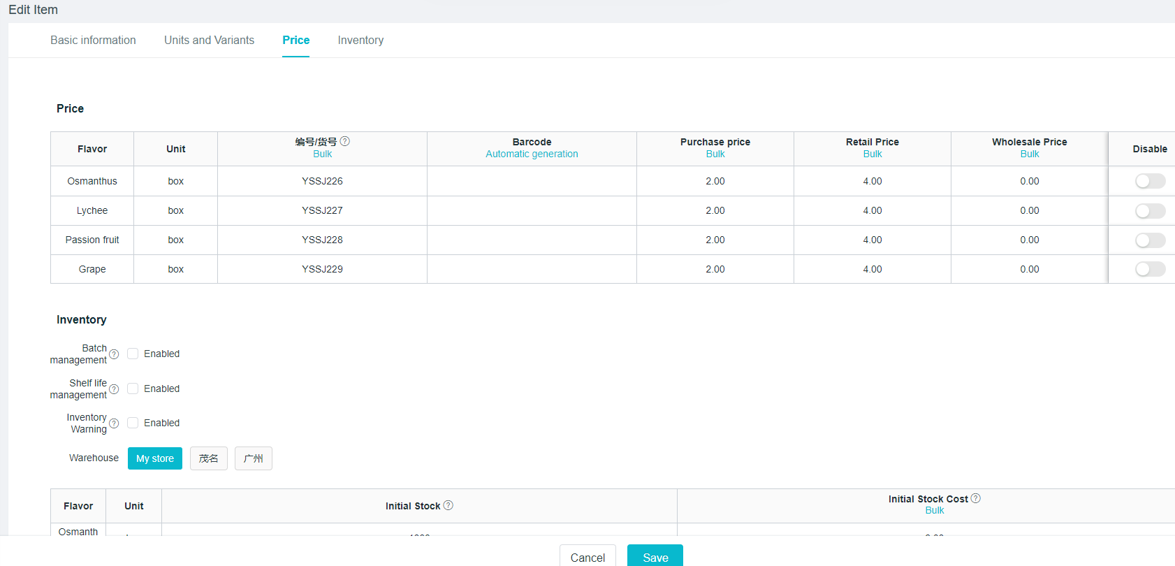Click help icon next to 编号/货号 header
The height and width of the screenshot is (566, 1175).
pyautogui.click(x=345, y=141)
